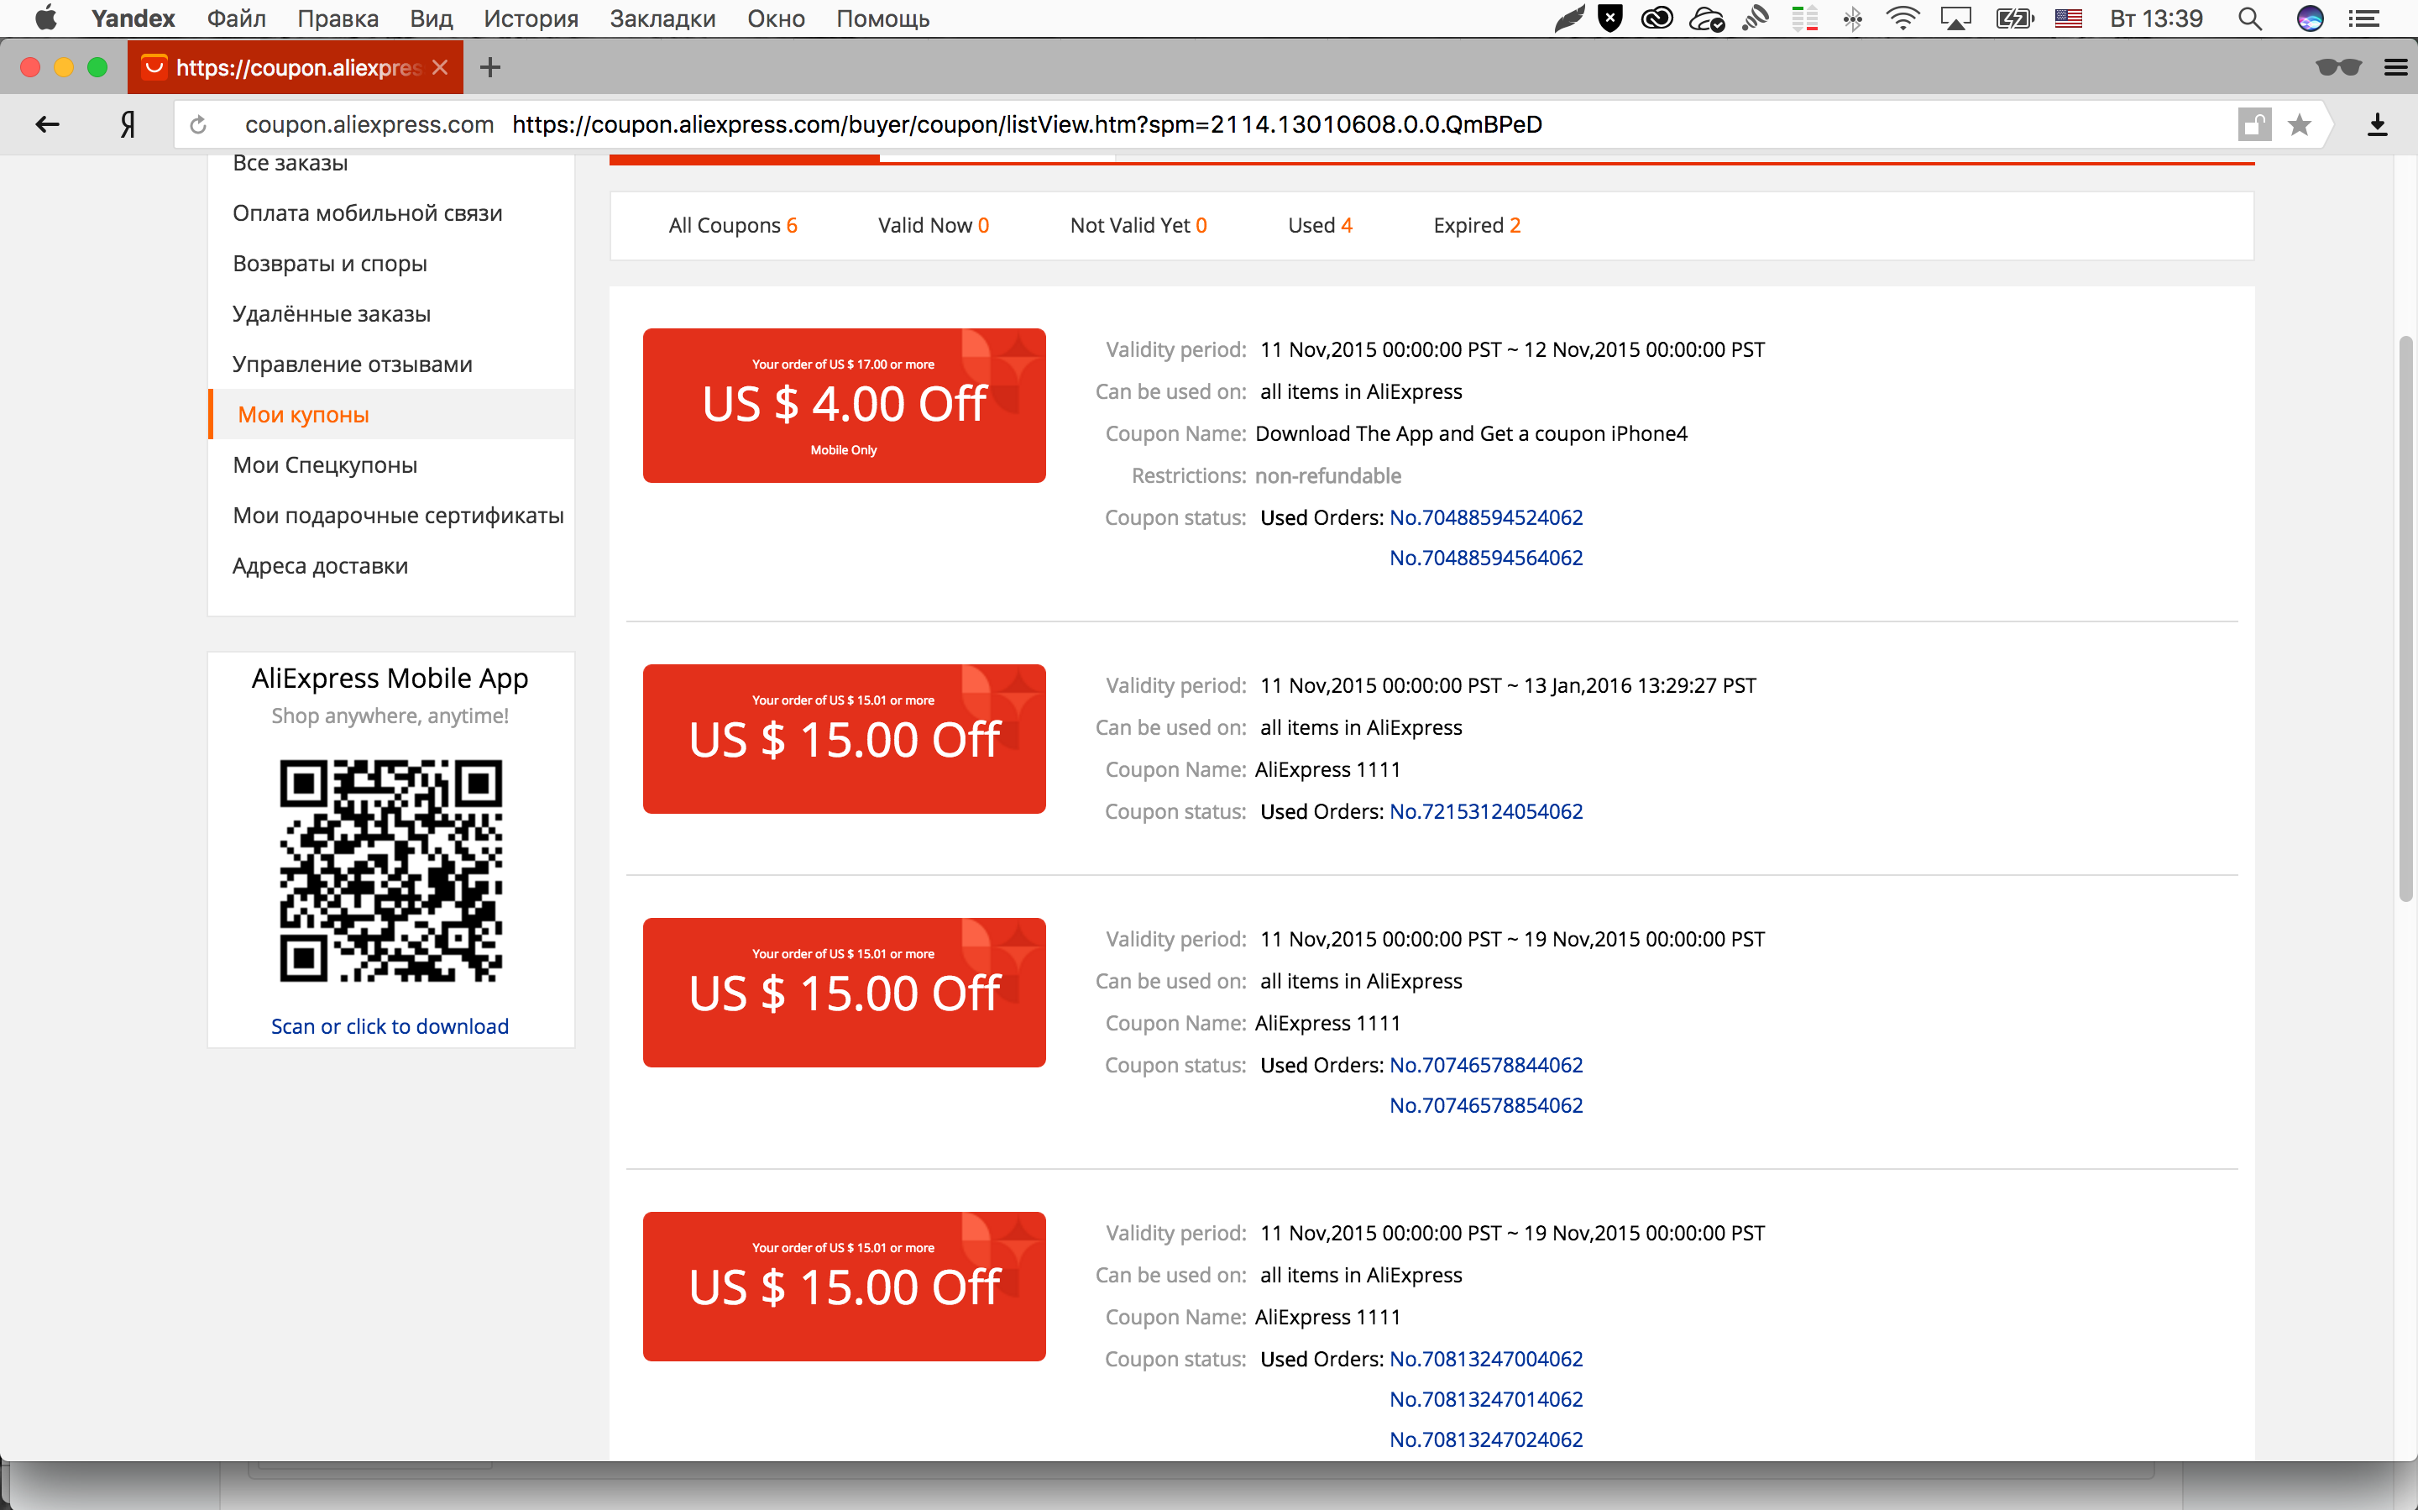
Task: Open downloads with the arrow icon
Action: coord(2377,125)
